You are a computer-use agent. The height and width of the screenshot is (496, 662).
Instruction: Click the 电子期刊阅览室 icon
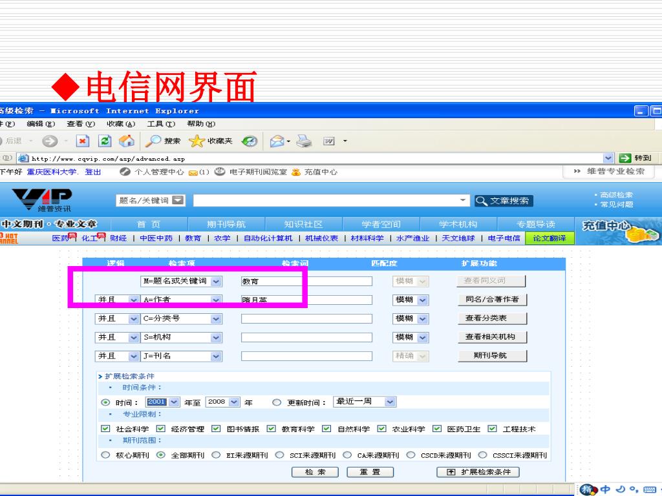click(x=220, y=172)
